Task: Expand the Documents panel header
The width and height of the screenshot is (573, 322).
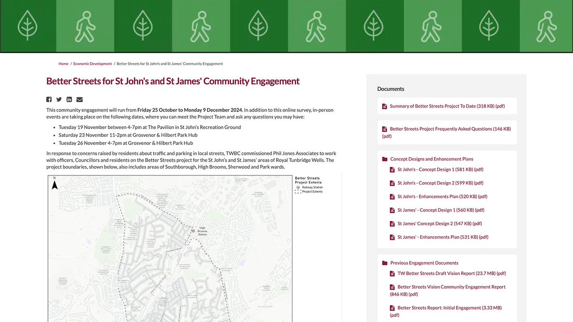Action: tap(391, 89)
